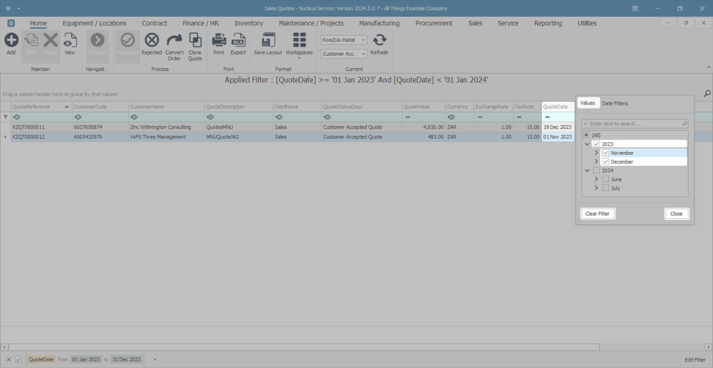
Task: Switch to Date Filters tab
Action: tap(615, 103)
